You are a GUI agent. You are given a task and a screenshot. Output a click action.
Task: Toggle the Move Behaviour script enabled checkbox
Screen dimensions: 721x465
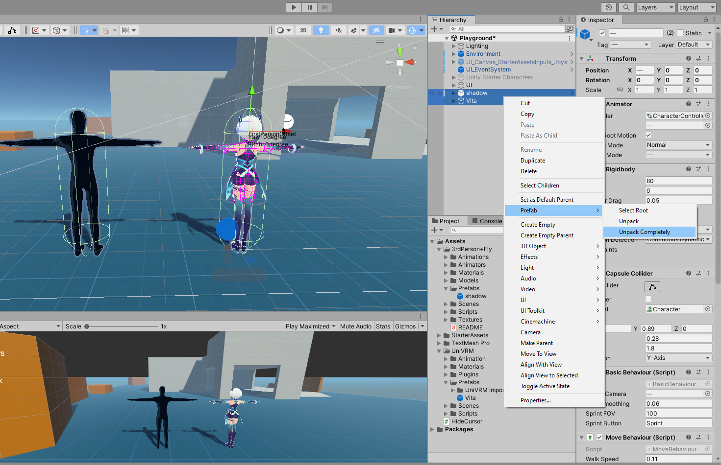599,438
